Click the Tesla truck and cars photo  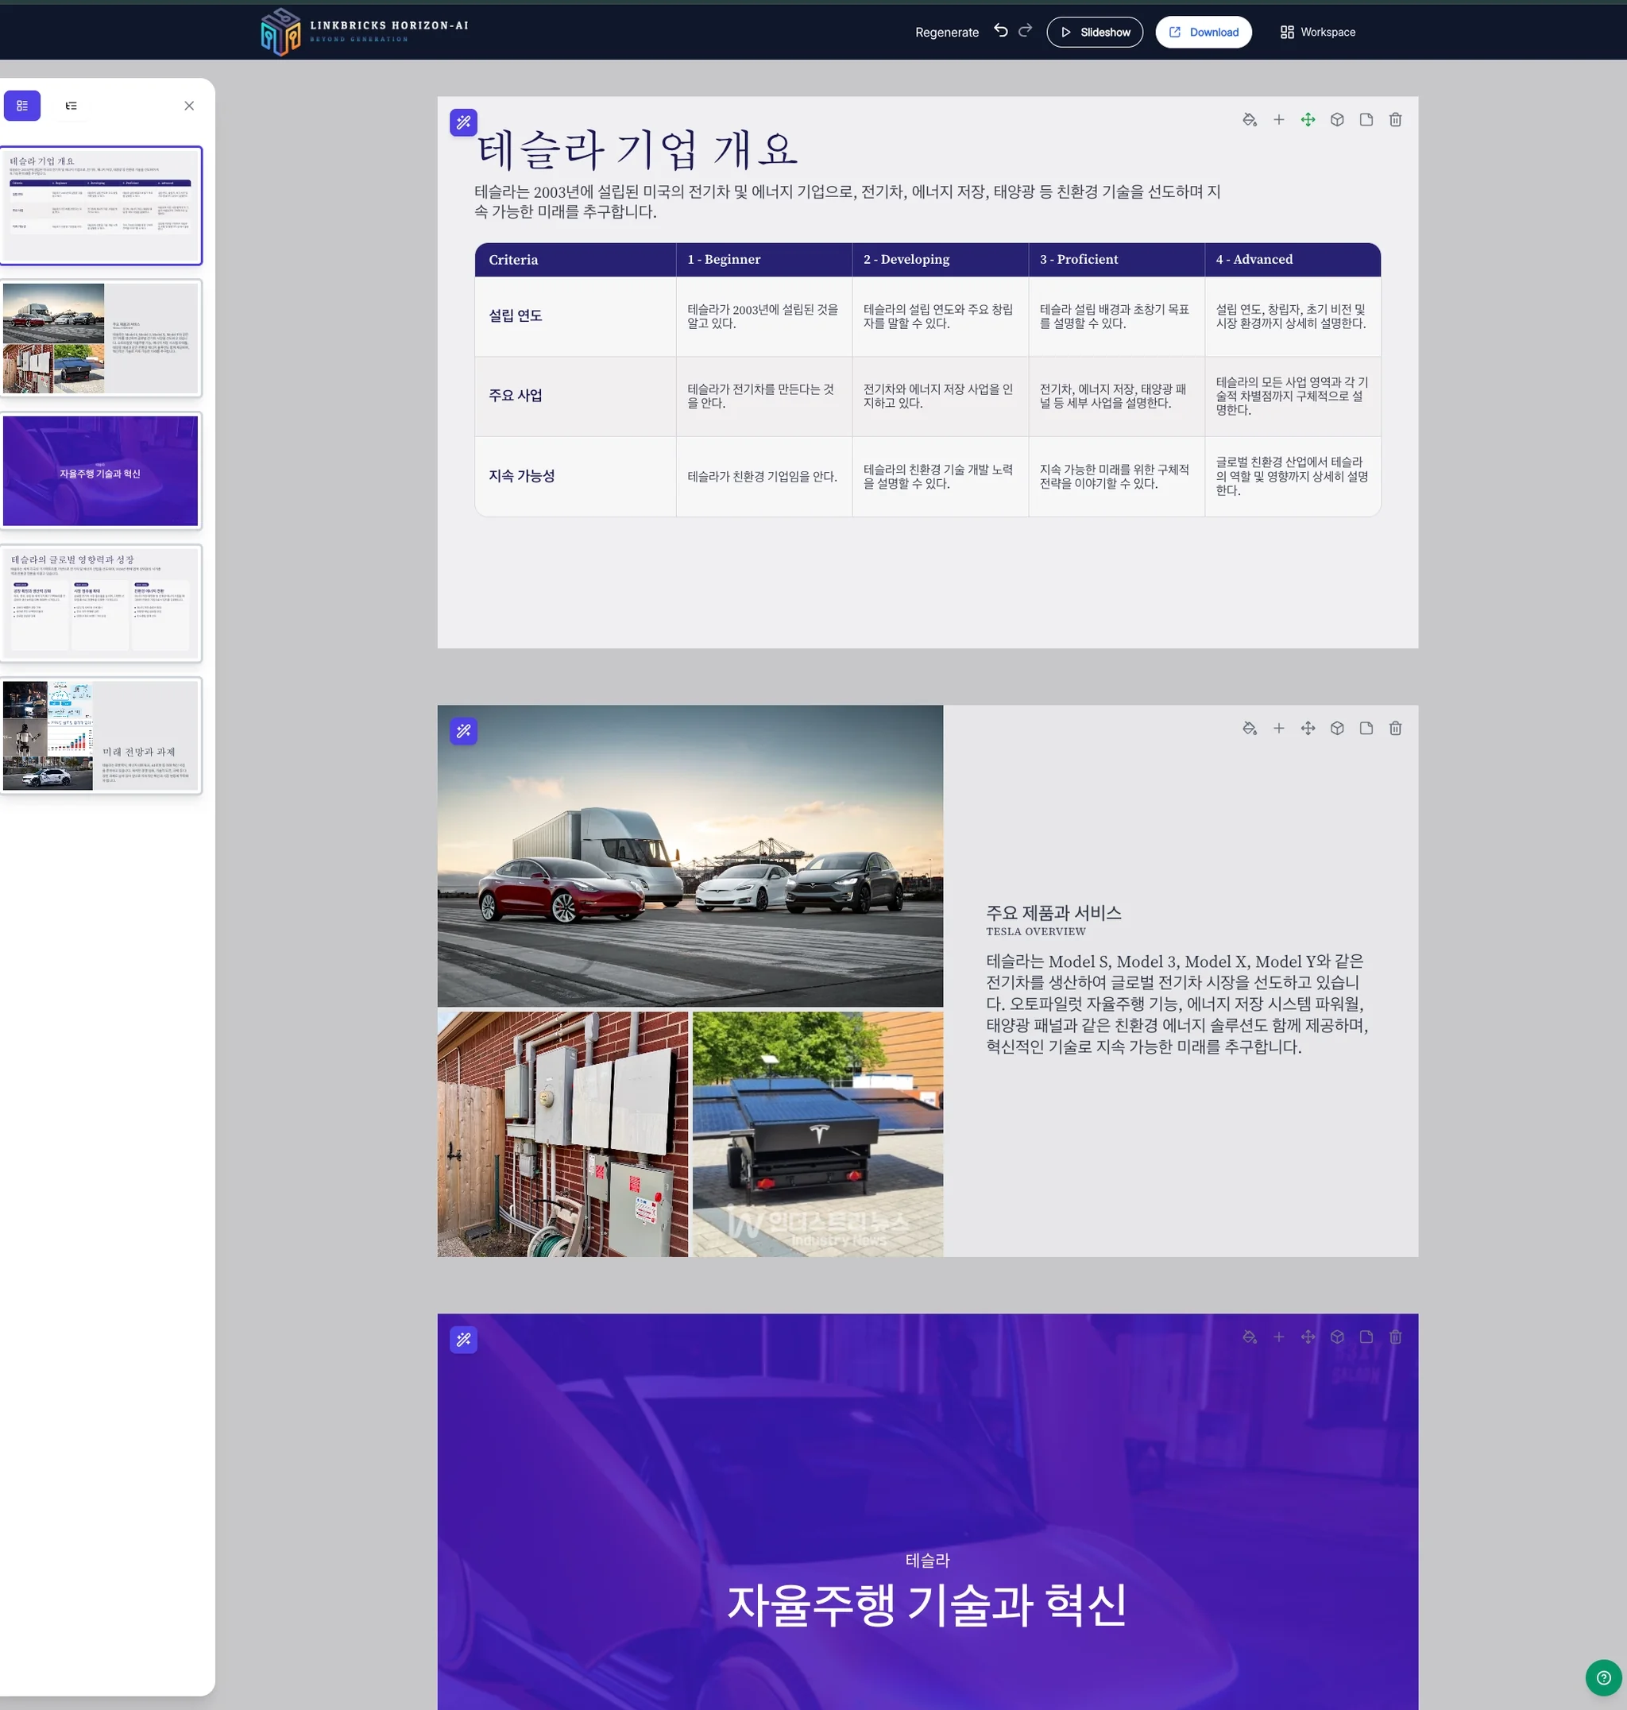[x=690, y=856]
